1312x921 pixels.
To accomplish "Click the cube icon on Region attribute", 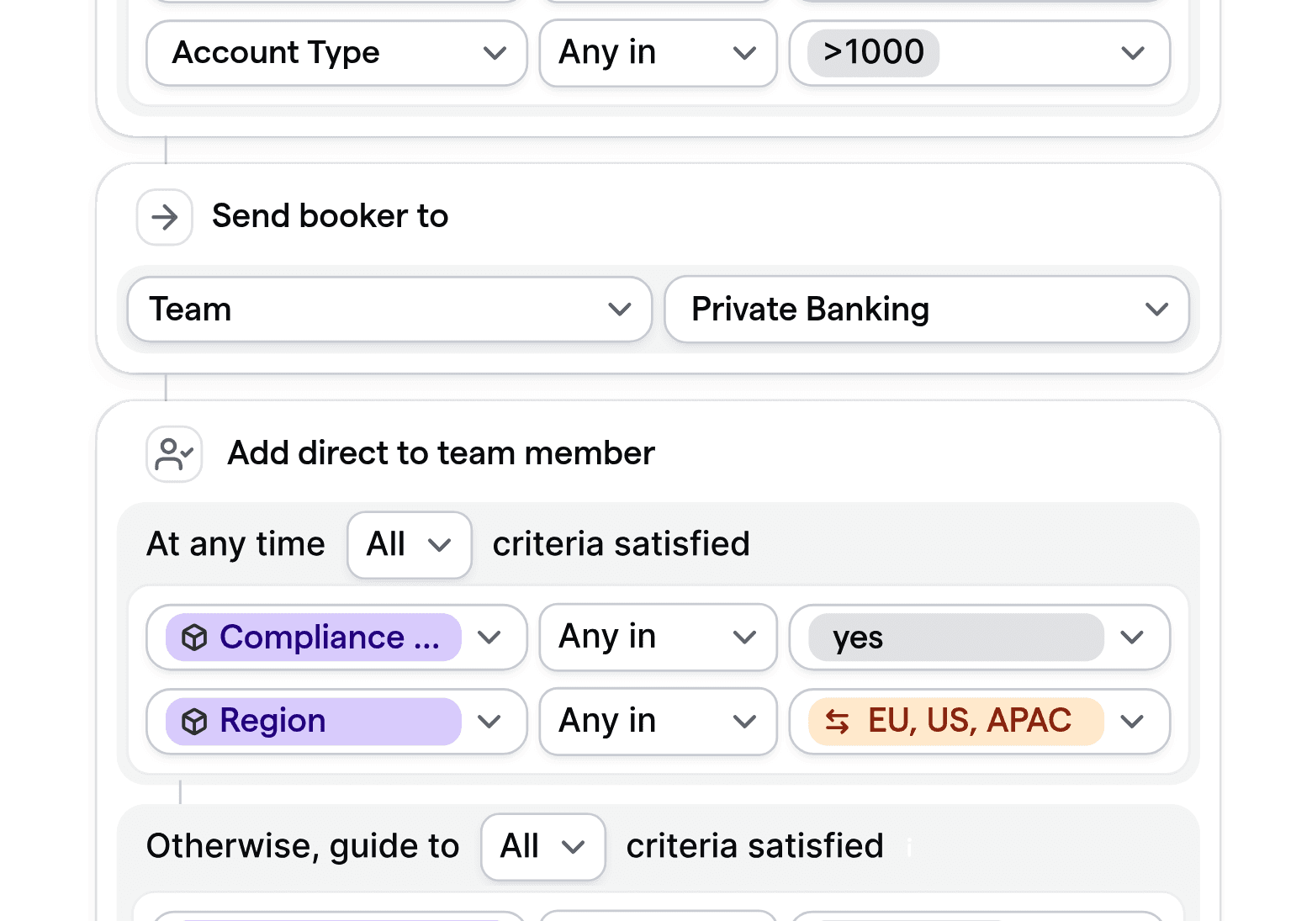I will coord(195,721).
